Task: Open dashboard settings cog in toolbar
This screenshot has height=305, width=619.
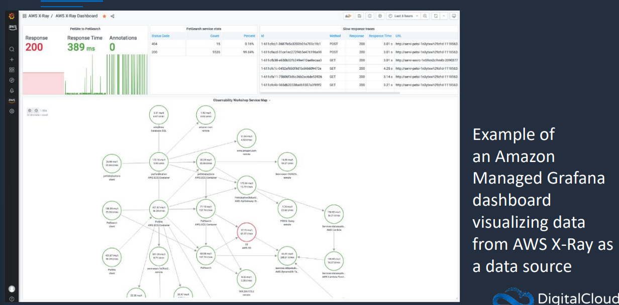Action: click(x=380, y=16)
